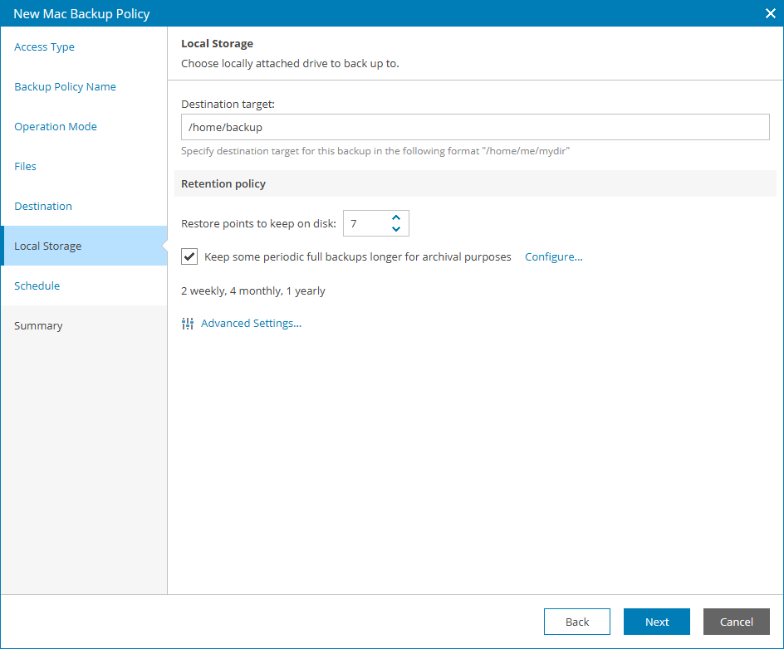Cancel the backup policy wizard
The height and width of the screenshot is (649, 784).
click(x=736, y=622)
